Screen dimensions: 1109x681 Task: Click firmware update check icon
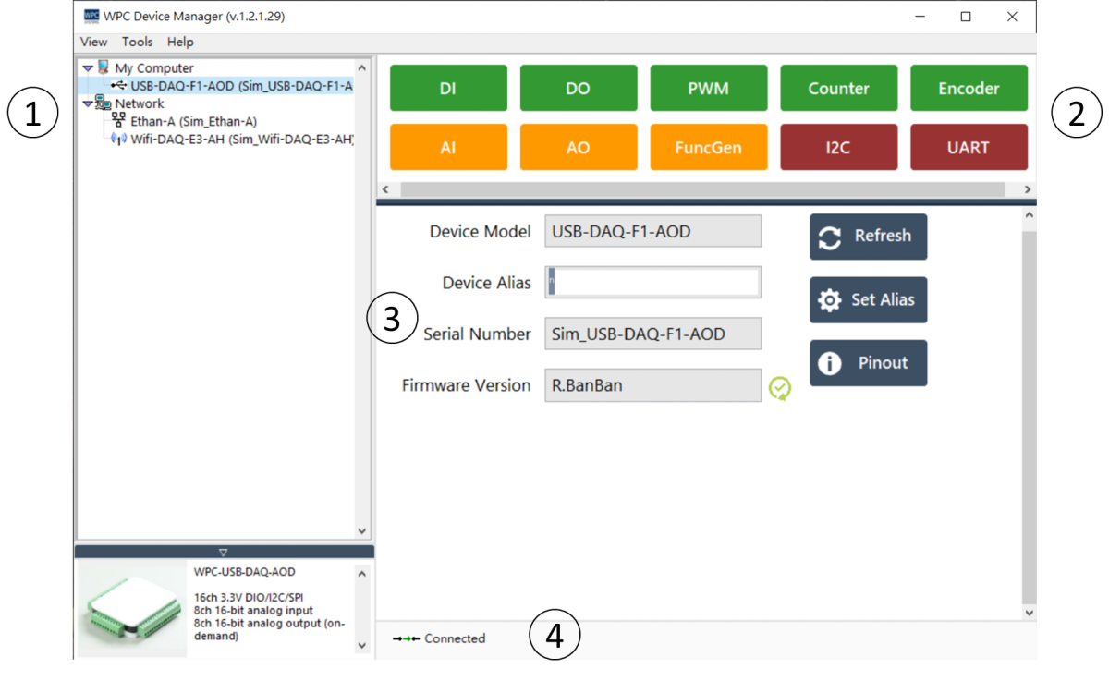tap(780, 388)
